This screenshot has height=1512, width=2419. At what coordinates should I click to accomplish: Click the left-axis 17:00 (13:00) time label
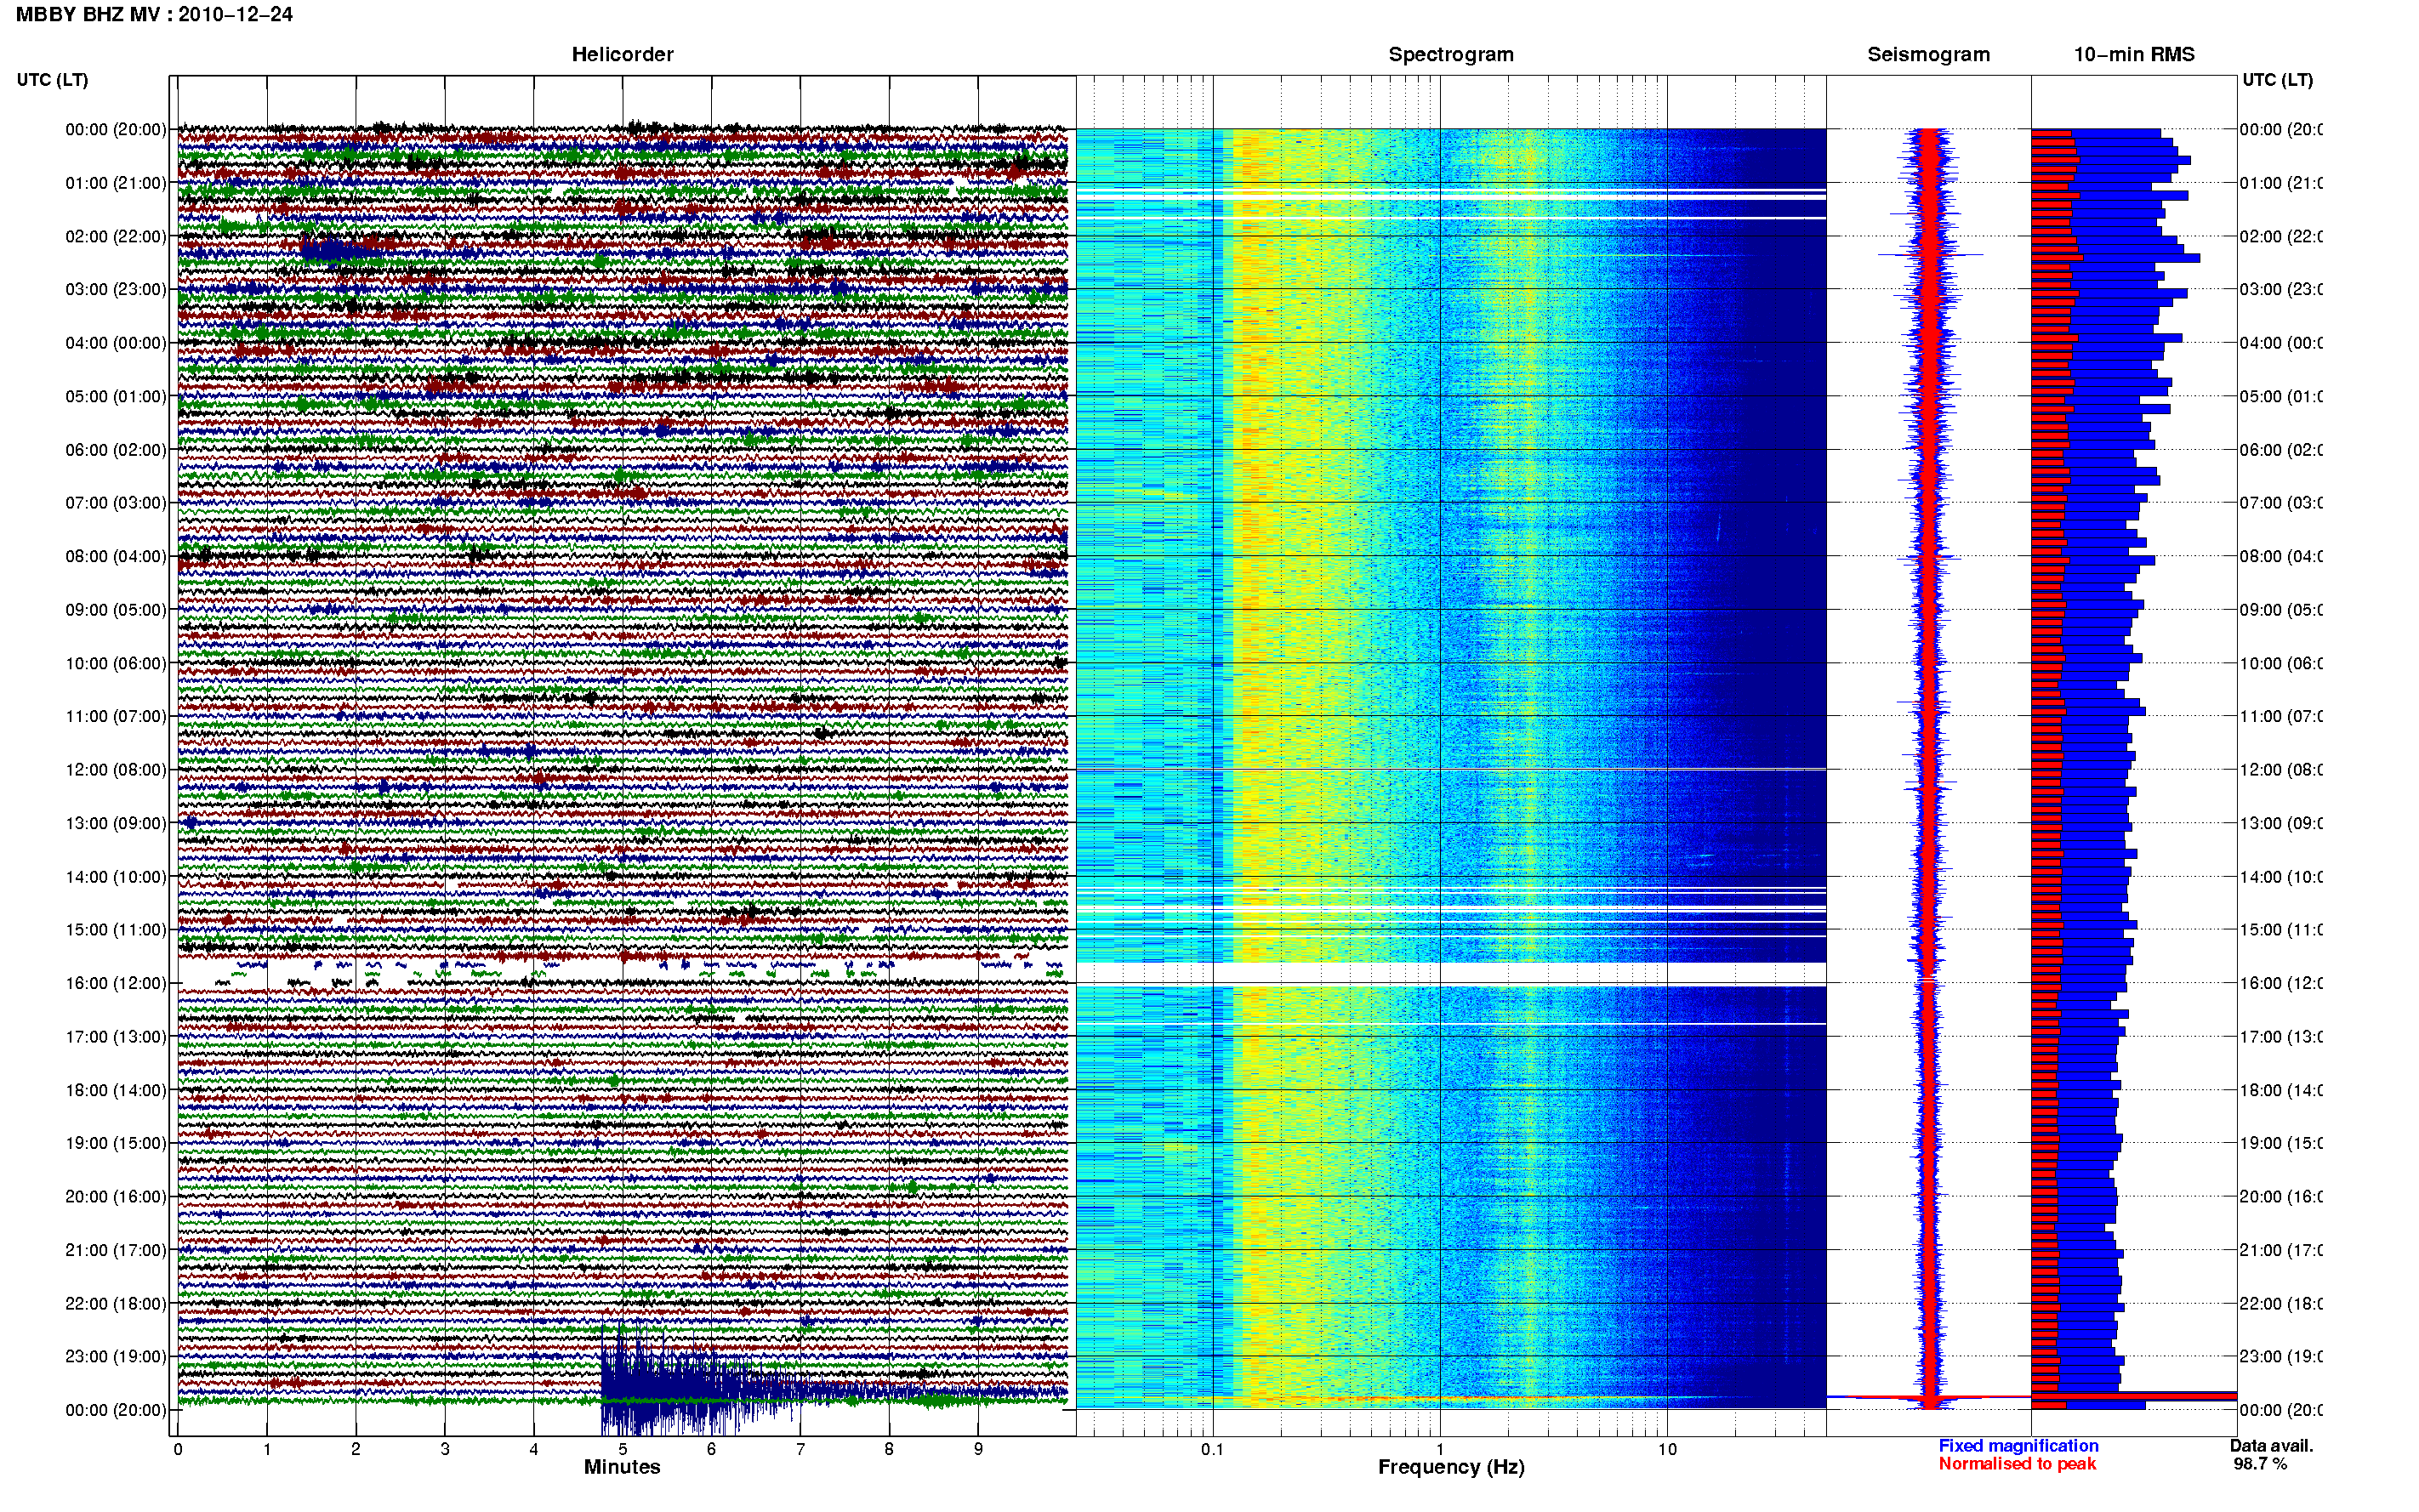tap(116, 1037)
